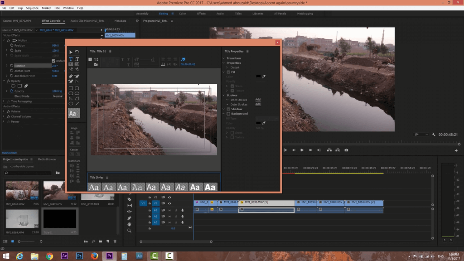Select the Rotation tool in Title toolbox
The image size is (464, 261).
(x=77, y=52)
